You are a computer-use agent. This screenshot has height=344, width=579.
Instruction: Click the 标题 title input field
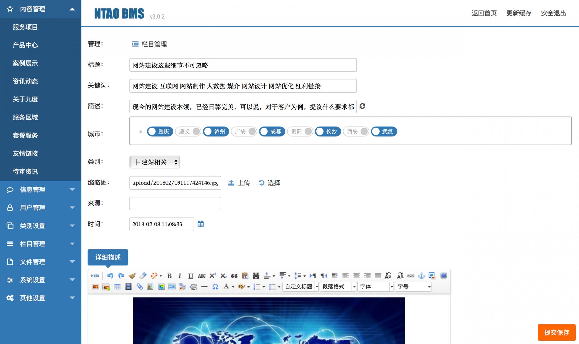[243, 65]
